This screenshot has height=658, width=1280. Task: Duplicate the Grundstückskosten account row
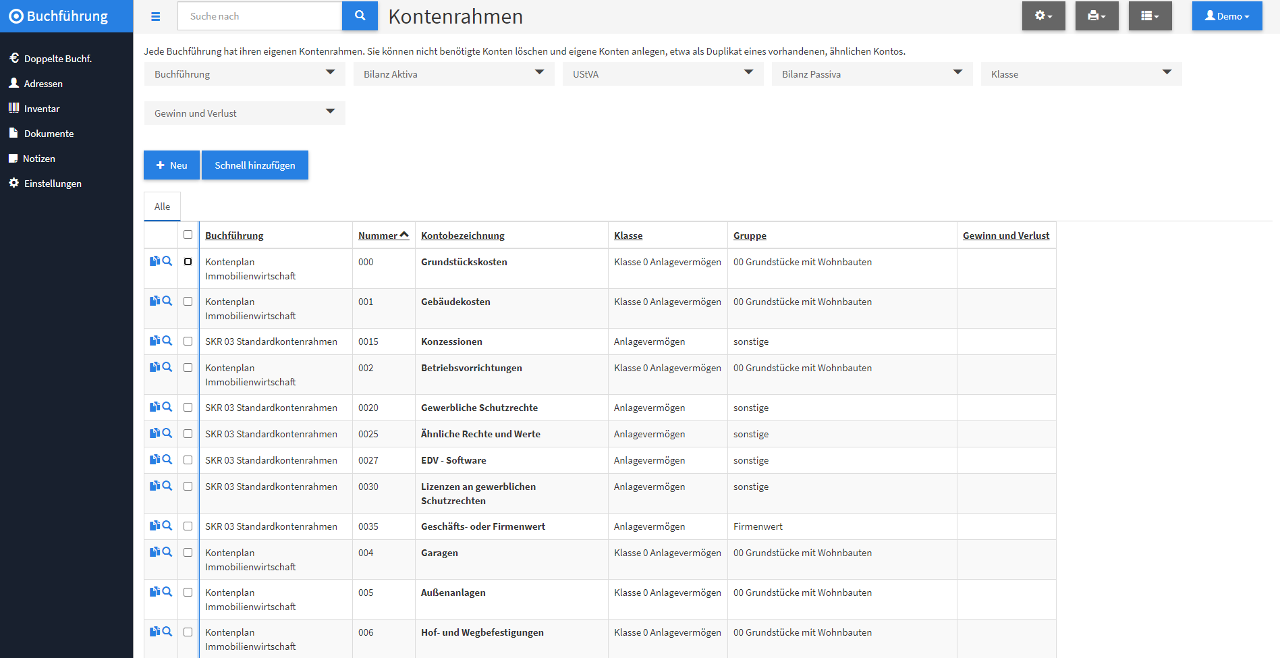(155, 261)
